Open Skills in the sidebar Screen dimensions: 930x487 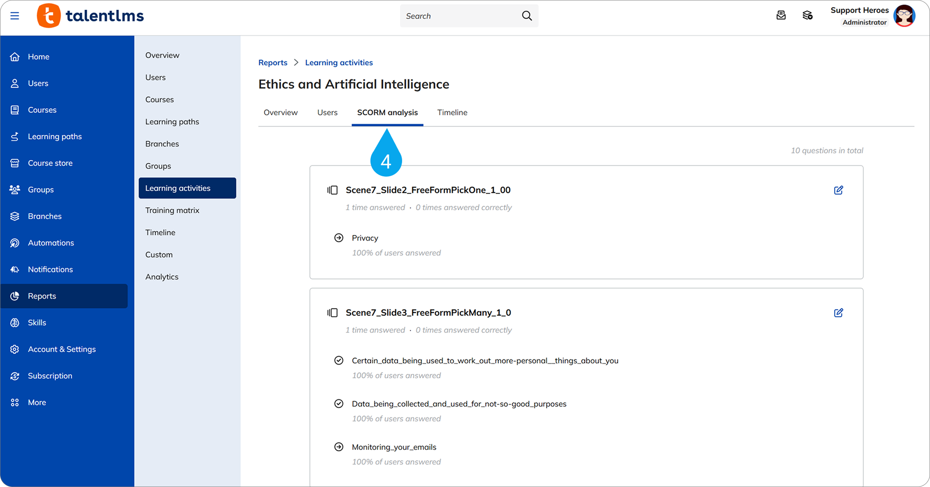click(37, 323)
